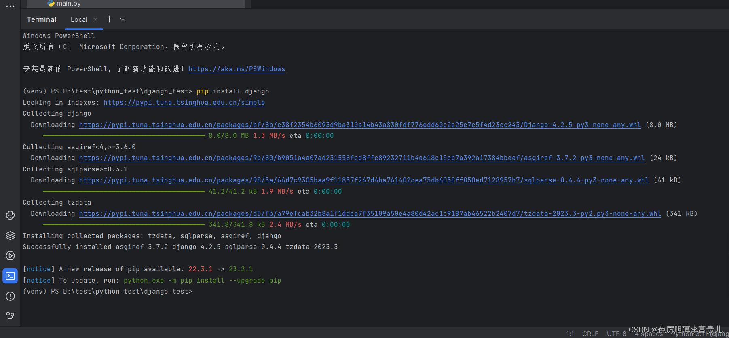This screenshot has height=338, width=729.
Task: Open the Services tool window icon
Action: point(10,256)
